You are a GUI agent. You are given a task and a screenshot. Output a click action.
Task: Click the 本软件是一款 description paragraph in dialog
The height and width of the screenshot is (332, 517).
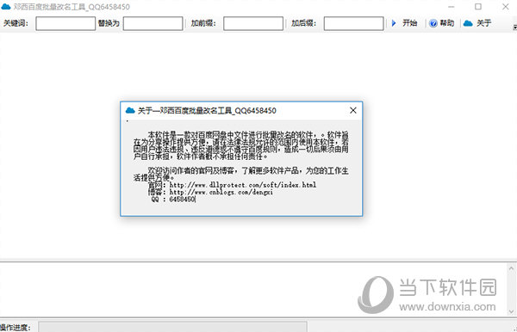click(x=241, y=145)
